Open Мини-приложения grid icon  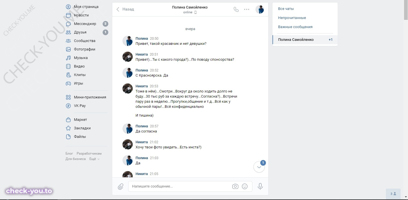point(68,97)
